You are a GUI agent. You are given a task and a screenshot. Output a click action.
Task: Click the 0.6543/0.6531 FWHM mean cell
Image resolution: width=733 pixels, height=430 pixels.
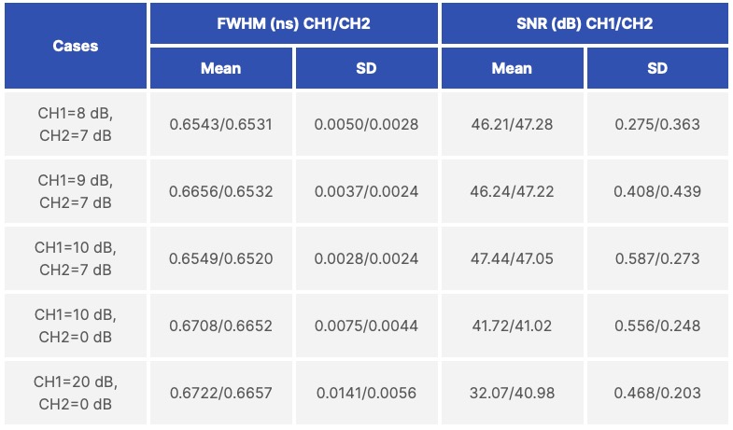(220, 124)
